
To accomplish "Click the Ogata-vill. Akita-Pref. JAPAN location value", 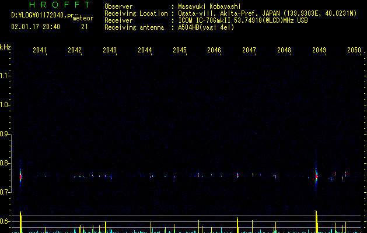I will click(267, 13).
